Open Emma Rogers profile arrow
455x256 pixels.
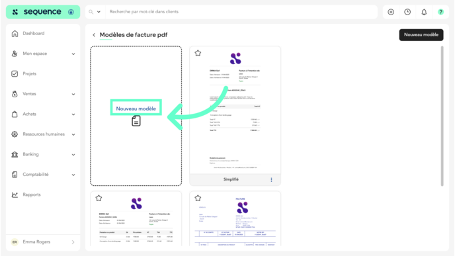[x=73, y=242]
